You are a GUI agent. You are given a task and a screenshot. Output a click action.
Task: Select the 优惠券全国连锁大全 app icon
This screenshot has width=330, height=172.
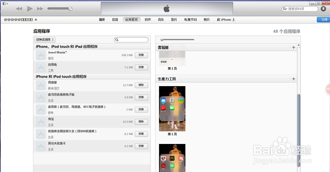tap(41, 134)
